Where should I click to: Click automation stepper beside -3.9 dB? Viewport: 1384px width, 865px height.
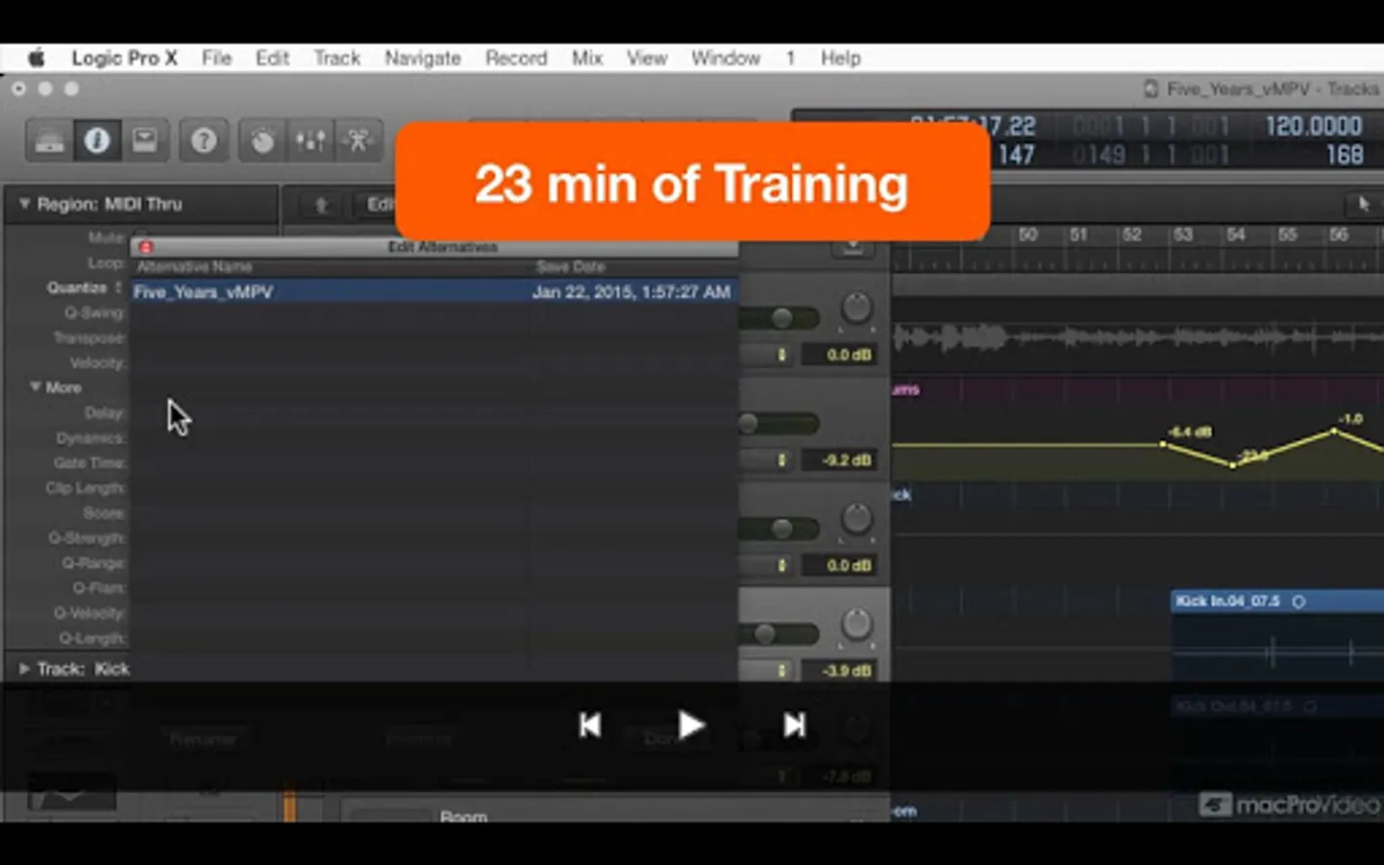point(781,671)
